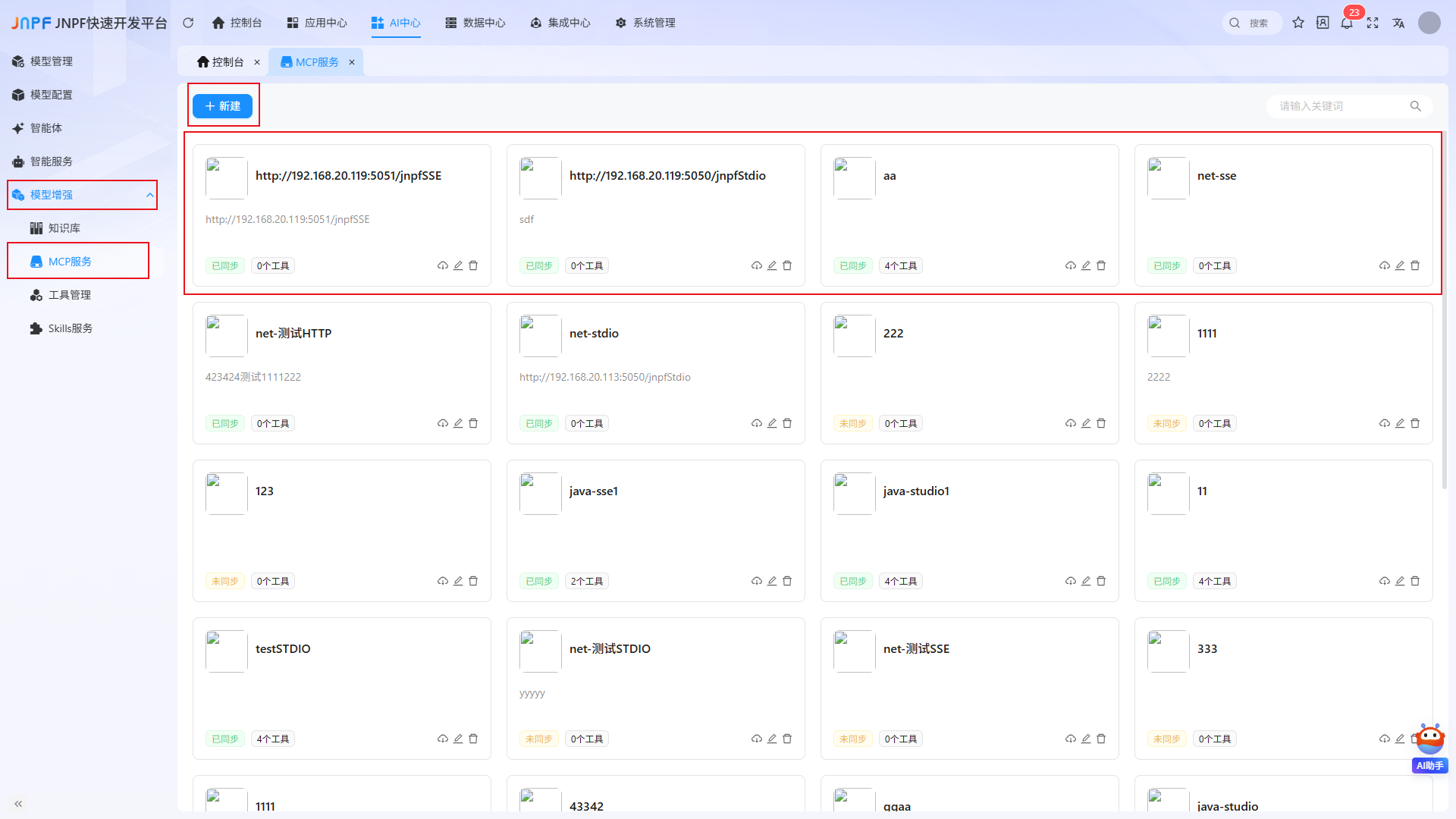Click the 未同步 tag on the 123 card
This screenshot has width=1456, height=819.
[225, 581]
